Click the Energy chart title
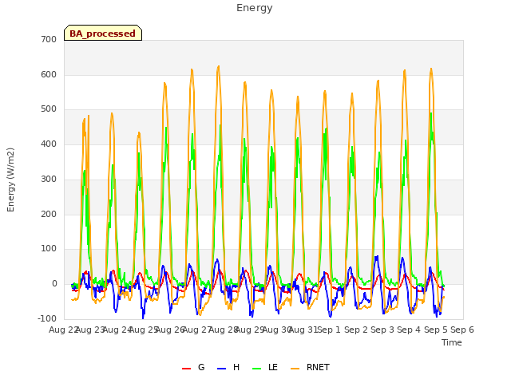Image resolution: width=511 pixels, height=383 pixels. pyautogui.click(x=254, y=8)
